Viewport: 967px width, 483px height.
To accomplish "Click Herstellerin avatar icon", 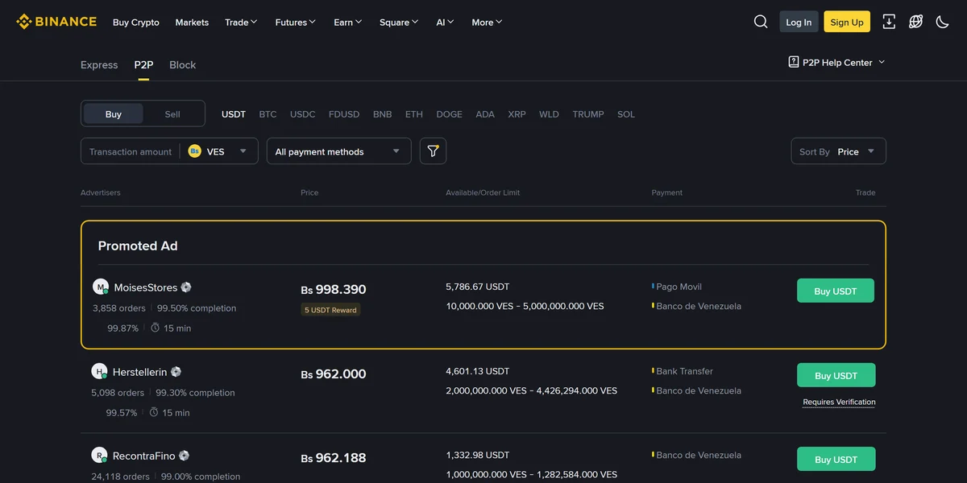I will point(99,371).
